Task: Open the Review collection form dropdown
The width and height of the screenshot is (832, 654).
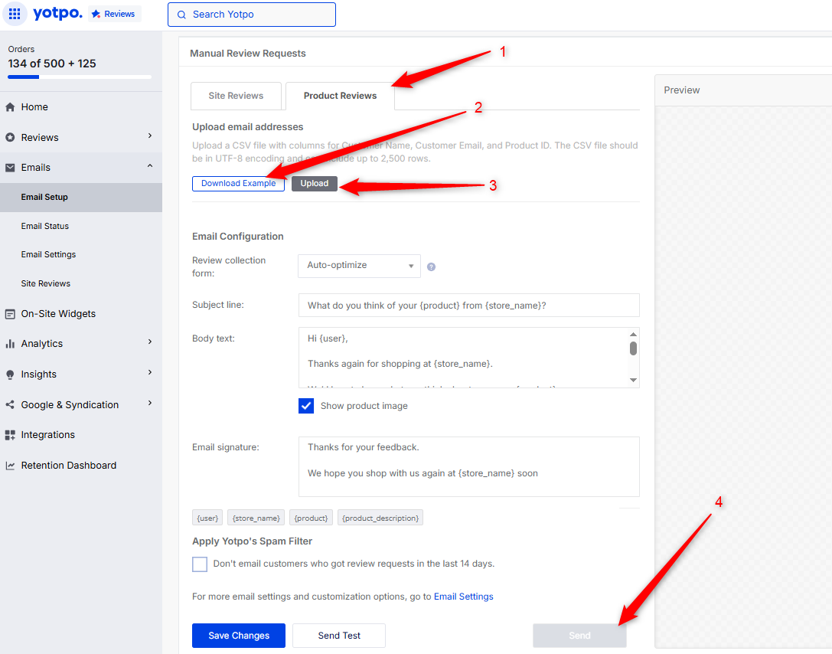Action: [359, 266]
